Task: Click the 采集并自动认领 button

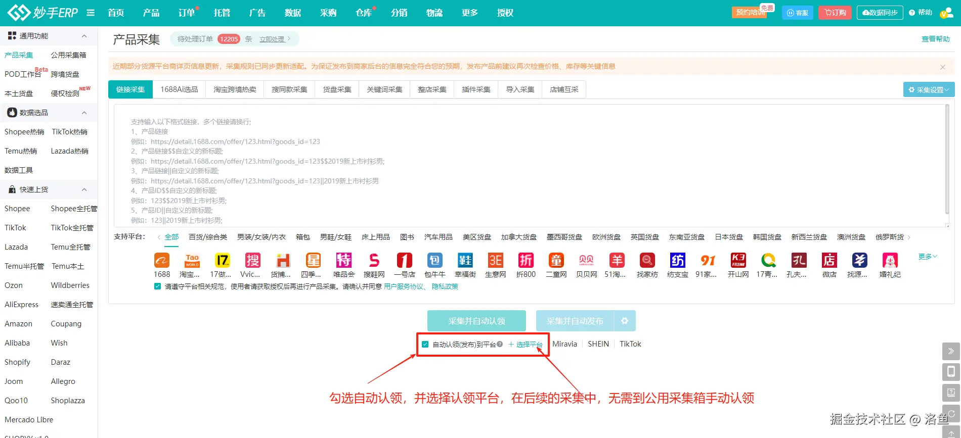Action: [476, 321]
